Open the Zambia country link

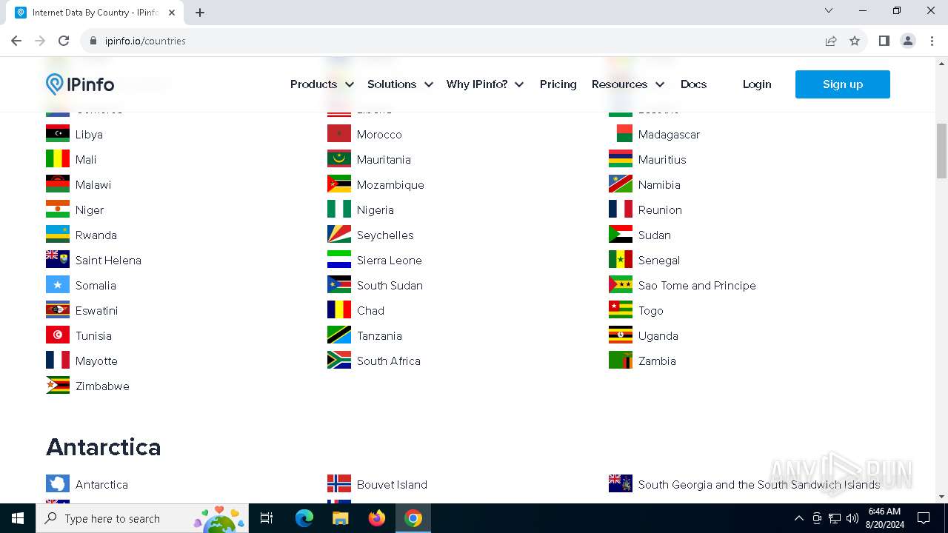click(657, 361)
